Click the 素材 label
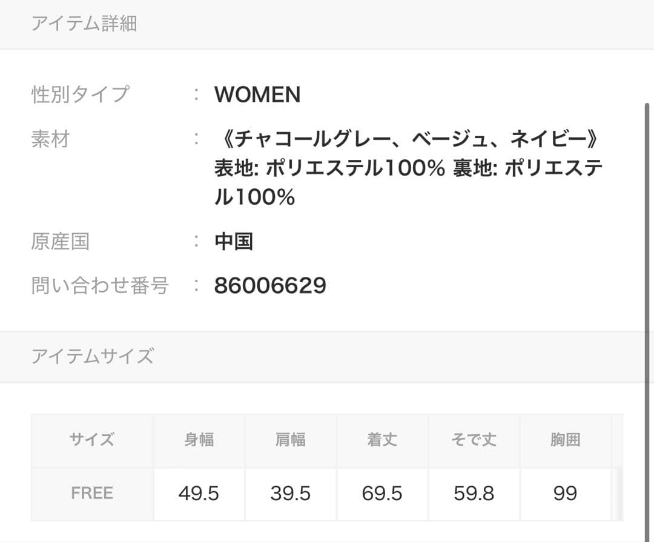 50,139
